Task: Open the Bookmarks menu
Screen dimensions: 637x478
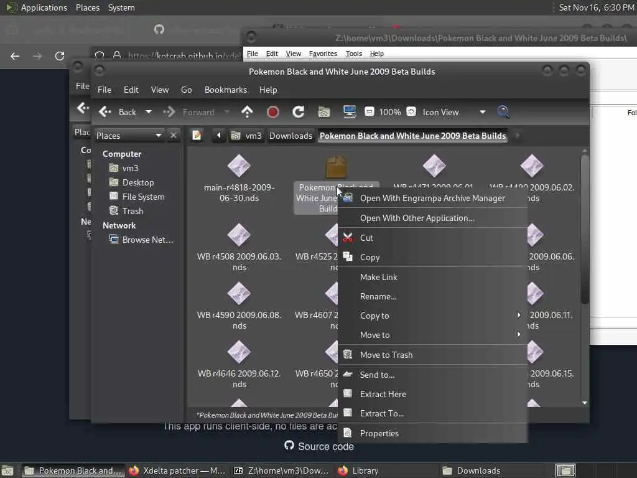Action: click(x=225, y=90)
